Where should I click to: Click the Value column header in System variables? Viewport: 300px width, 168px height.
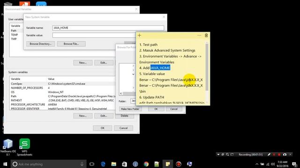tap(81, 79)
